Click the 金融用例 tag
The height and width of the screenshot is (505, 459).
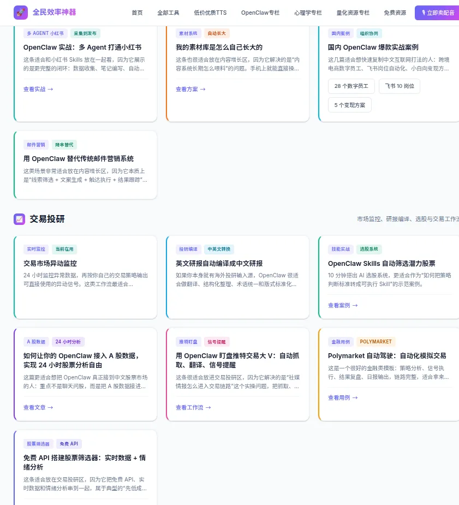(341, 342)
